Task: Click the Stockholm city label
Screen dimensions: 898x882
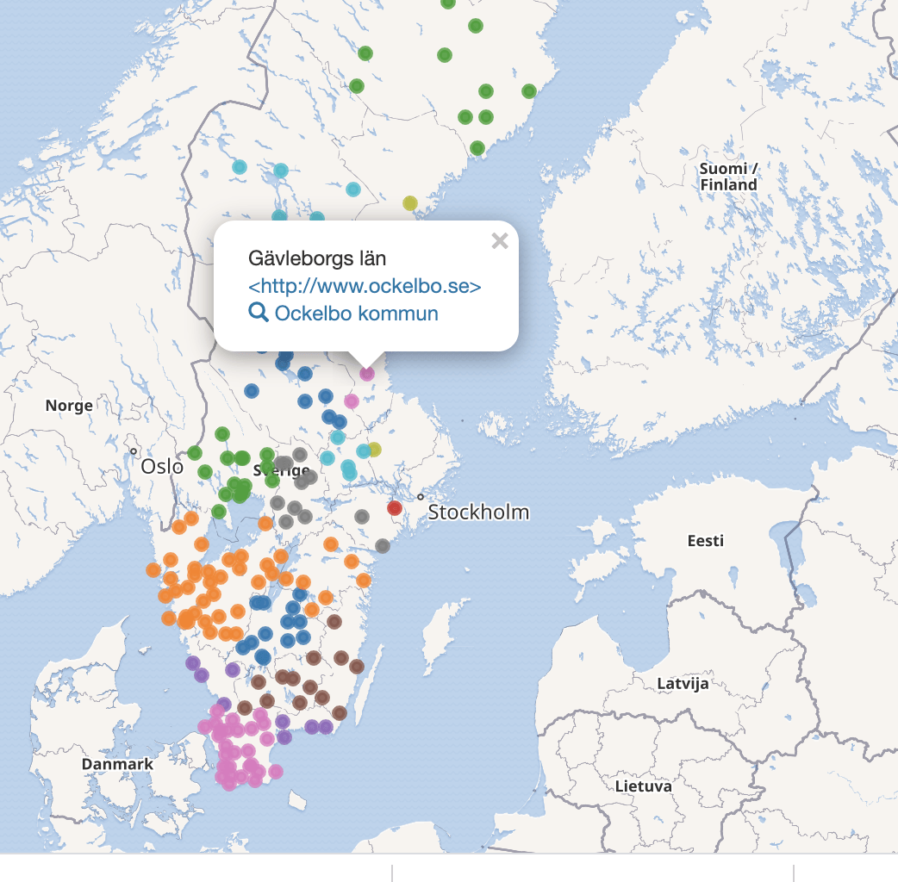Action: tap(478, 513)
